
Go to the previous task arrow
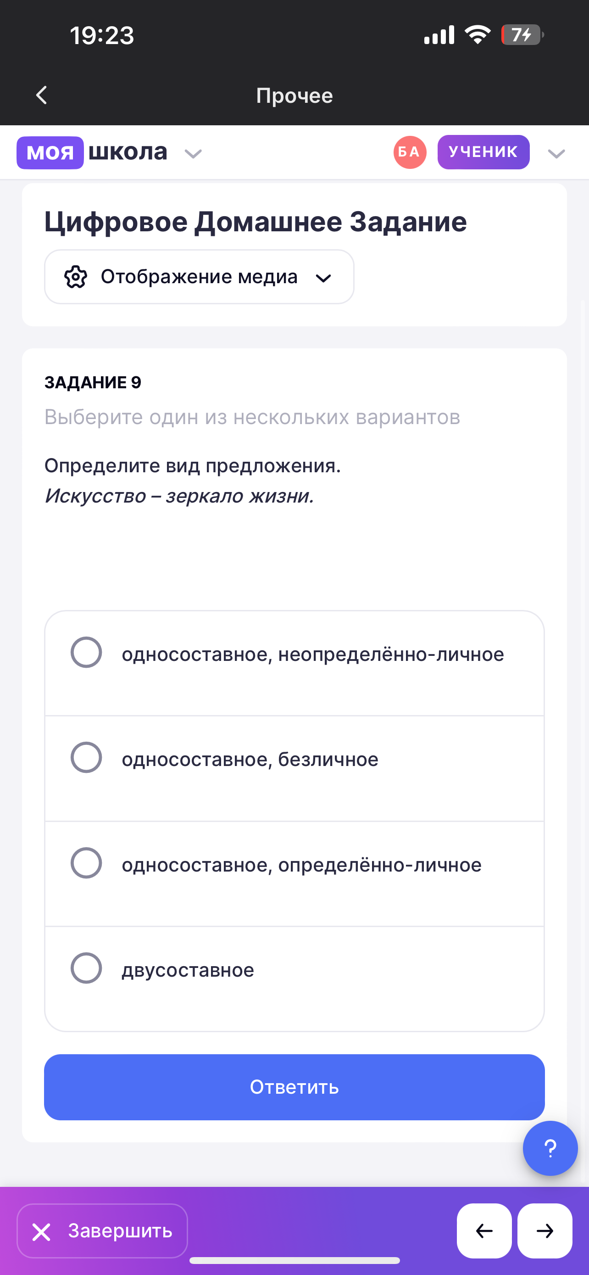tap(483, 1230)
